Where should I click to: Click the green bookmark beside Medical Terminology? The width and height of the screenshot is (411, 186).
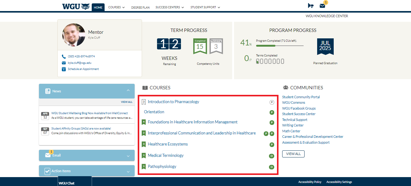pos(144,156)
